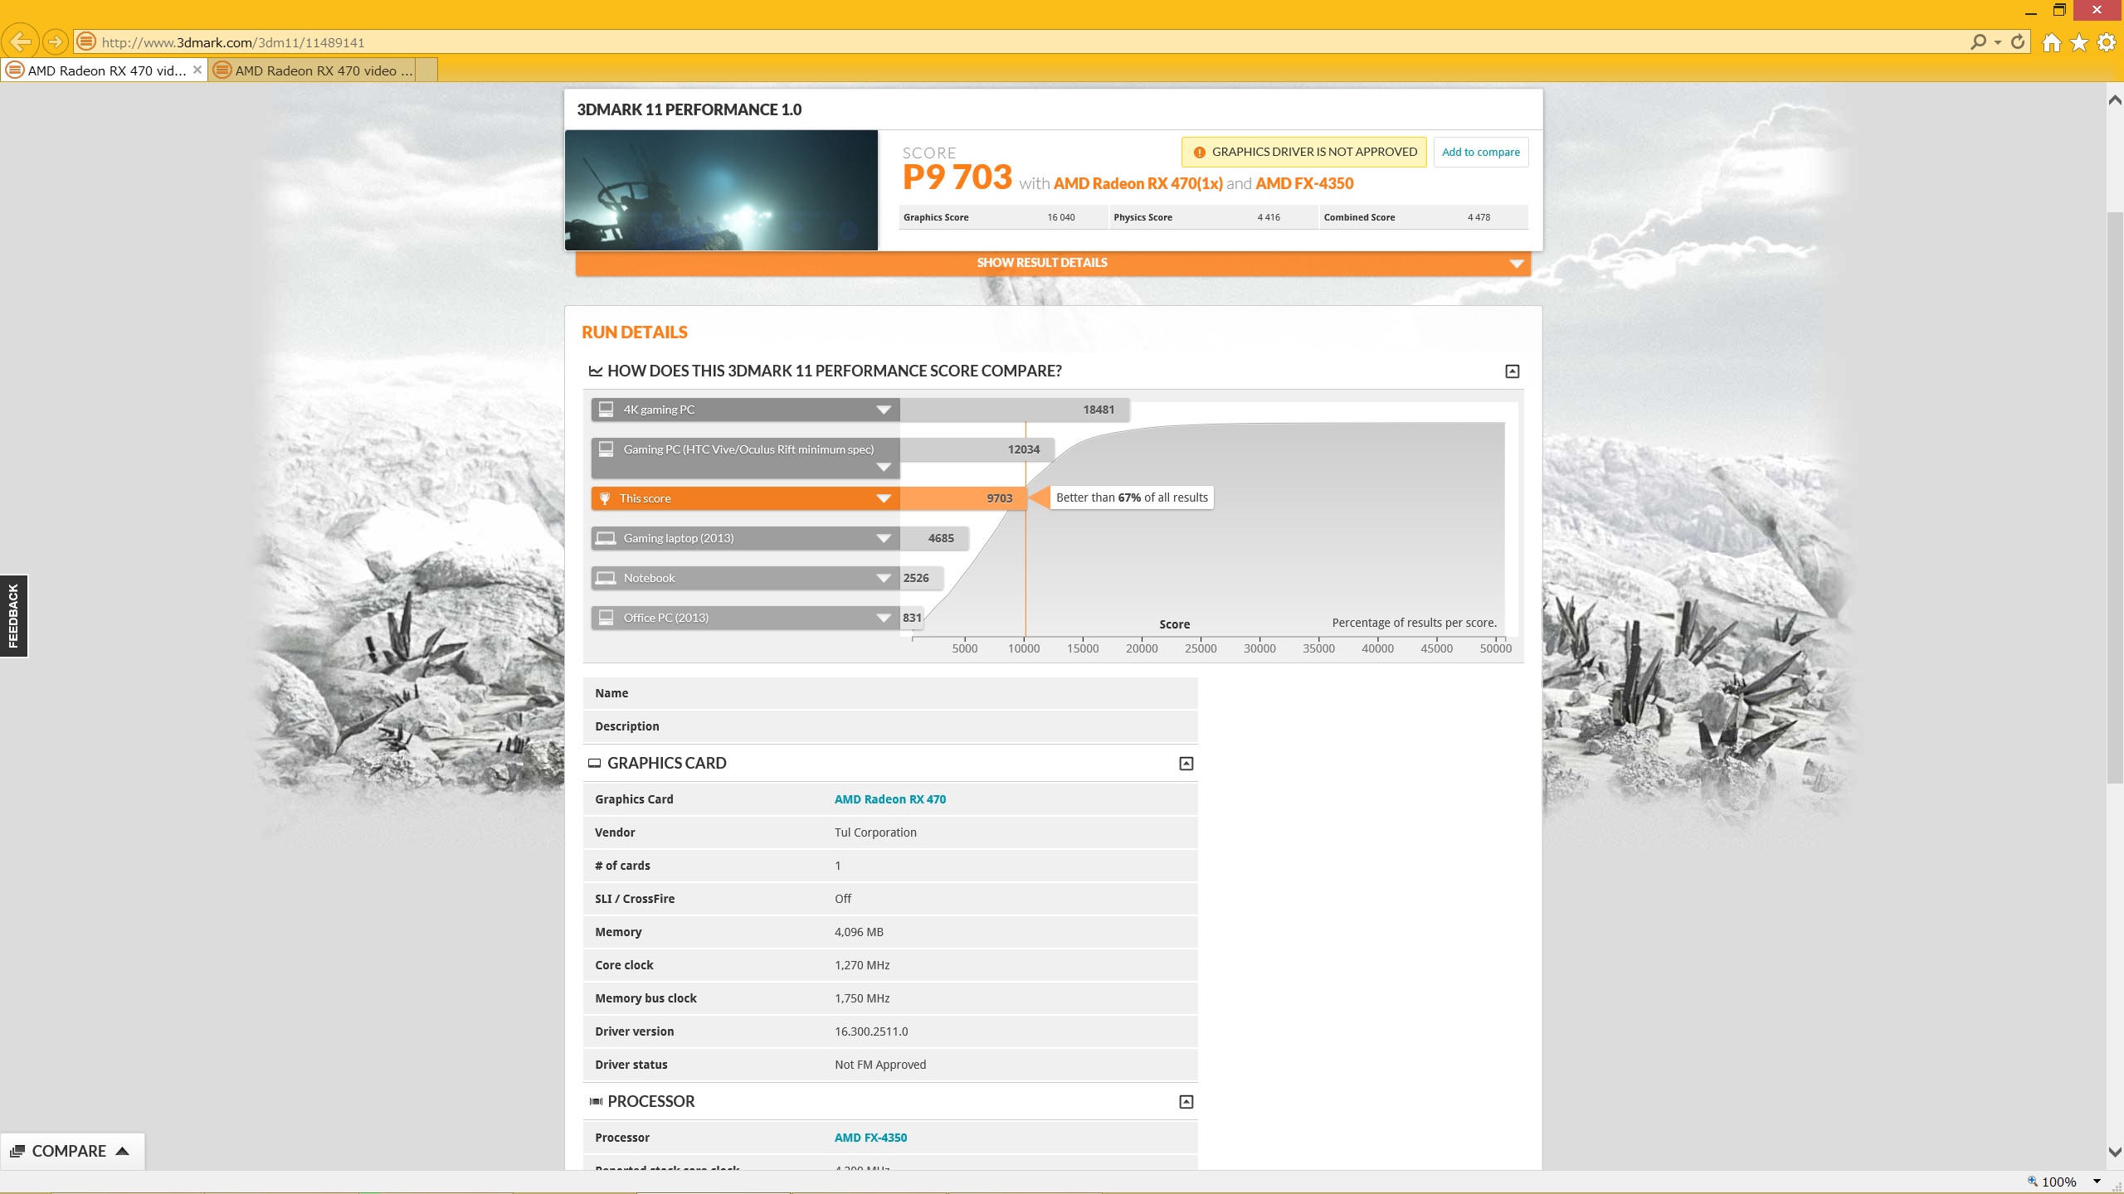Click Memory 4,096 MB value

[859, 932]
